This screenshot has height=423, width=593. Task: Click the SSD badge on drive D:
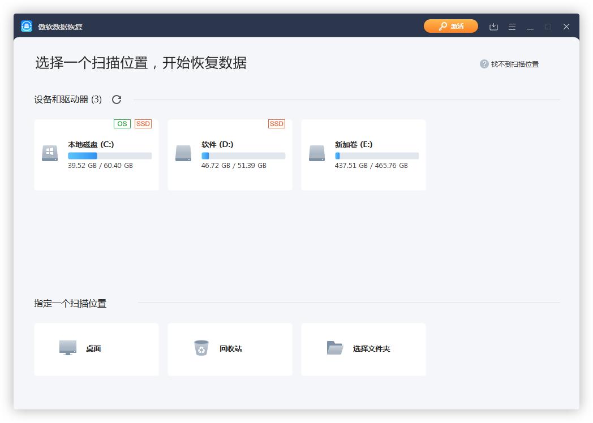pos(277,123)
